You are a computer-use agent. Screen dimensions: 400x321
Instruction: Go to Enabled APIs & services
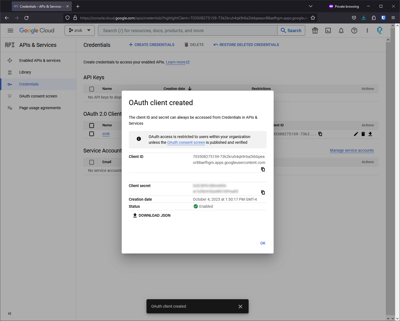[40, 60]
